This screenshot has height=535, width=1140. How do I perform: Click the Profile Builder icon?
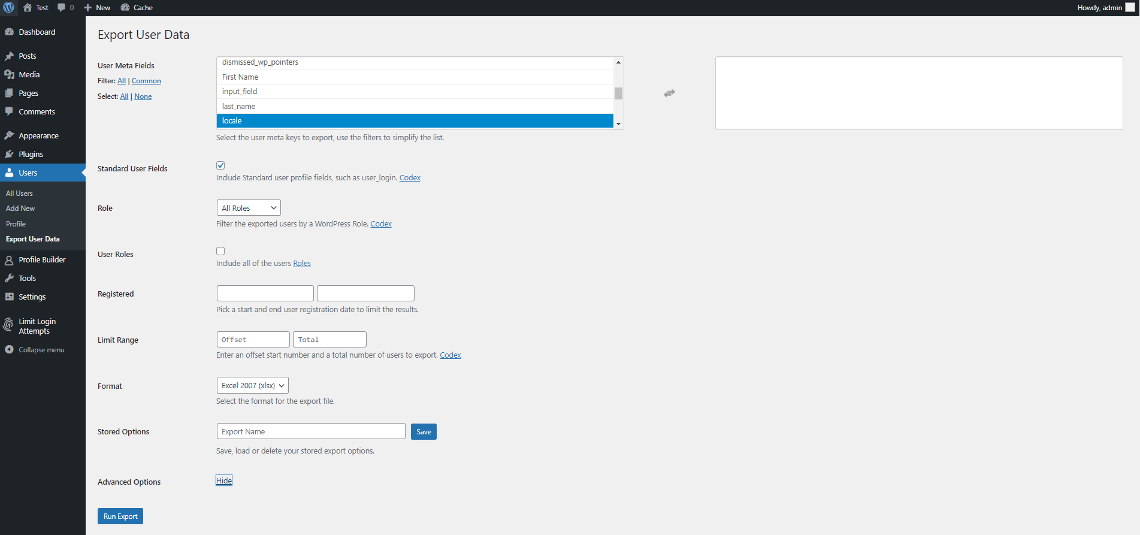point(9,260)
